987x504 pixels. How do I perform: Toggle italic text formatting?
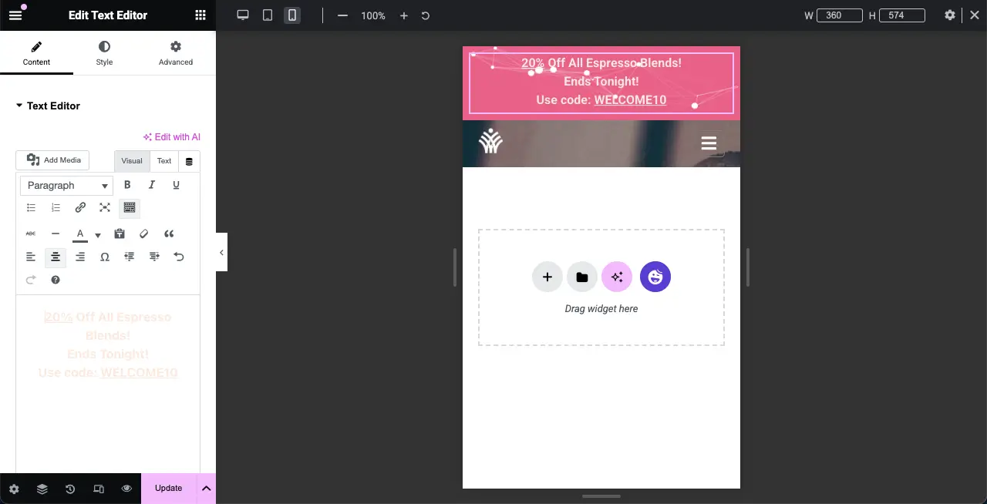point(152,185)
